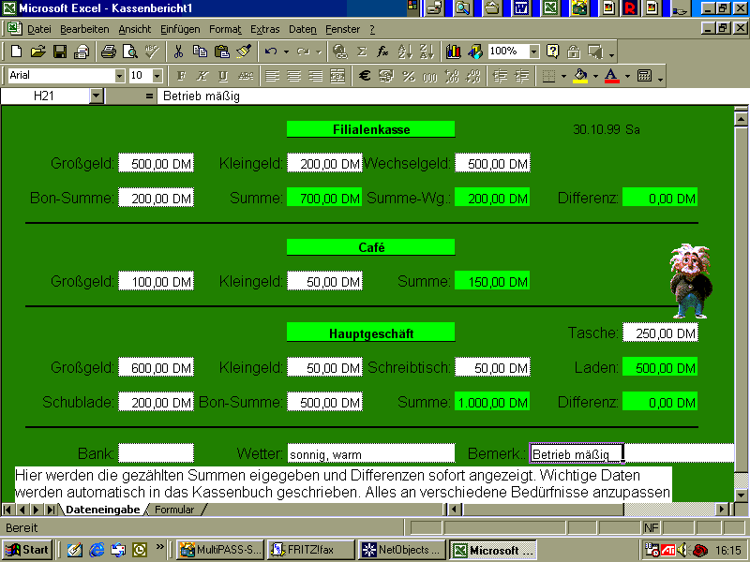750x562 pixels.
Task: Cut selection with the scissors icon
Action: 178,52
